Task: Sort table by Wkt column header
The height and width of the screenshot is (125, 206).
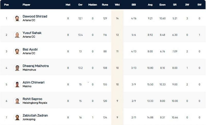Action: (117, 5)
